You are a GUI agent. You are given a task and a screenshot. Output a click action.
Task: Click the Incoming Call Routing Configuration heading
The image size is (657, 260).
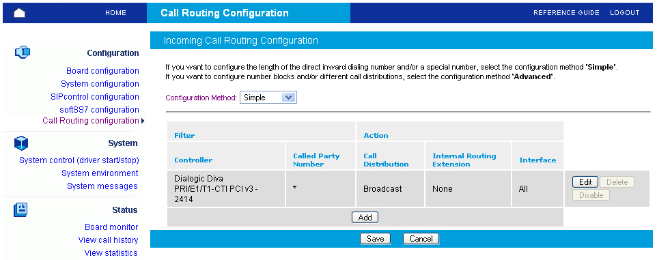pos(240,41)
